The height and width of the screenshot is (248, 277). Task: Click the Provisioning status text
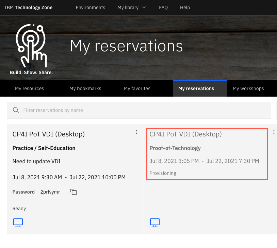163,173
